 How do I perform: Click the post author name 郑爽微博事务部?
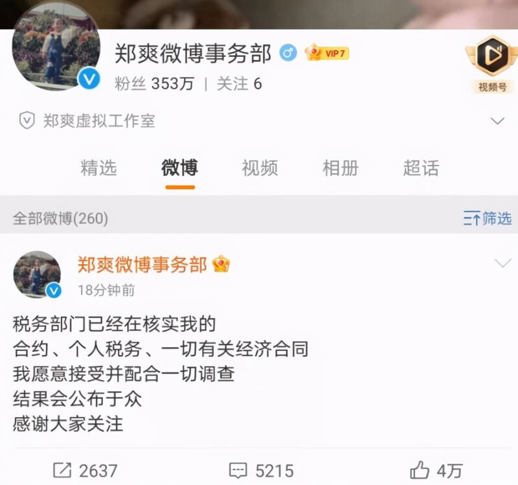click(142, 264)
